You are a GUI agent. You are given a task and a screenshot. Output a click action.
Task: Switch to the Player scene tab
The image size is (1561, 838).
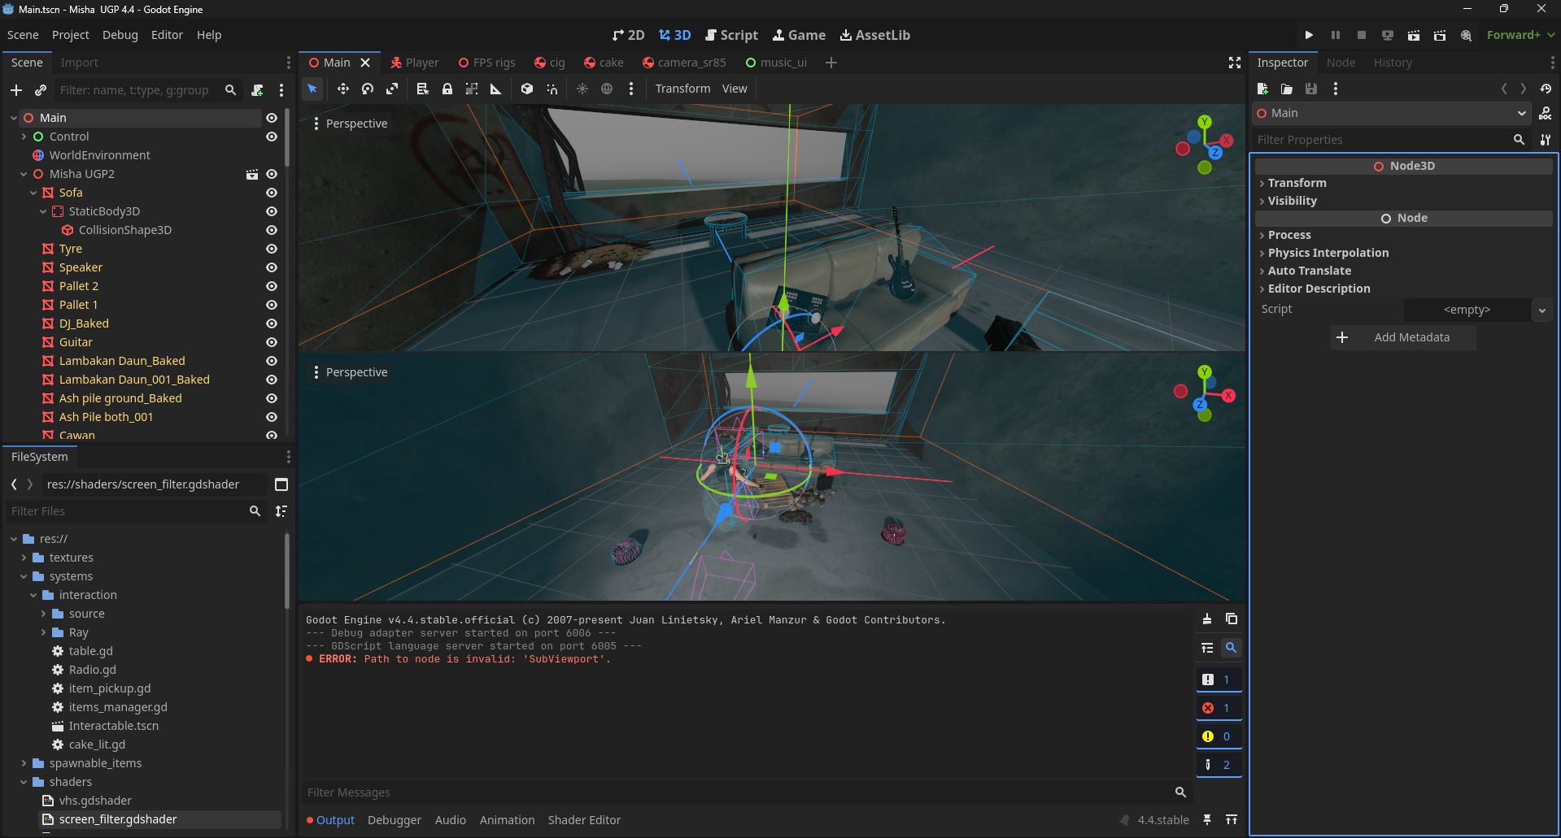click(x=414, y=63)
